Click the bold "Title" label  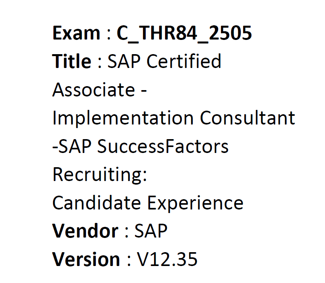pyautogui.click(x=72, y=62)
